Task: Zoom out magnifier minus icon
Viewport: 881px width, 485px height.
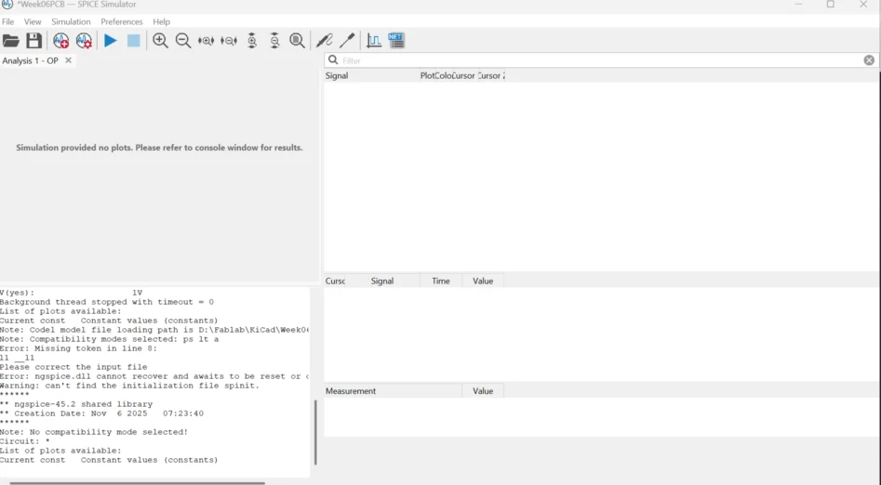Action: pyautogui.click(x=183, y=41)
